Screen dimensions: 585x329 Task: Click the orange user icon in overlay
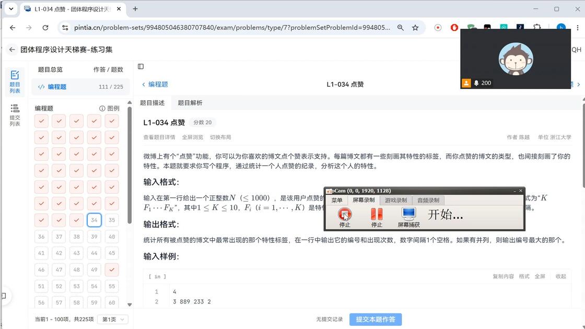coord(466,83)
